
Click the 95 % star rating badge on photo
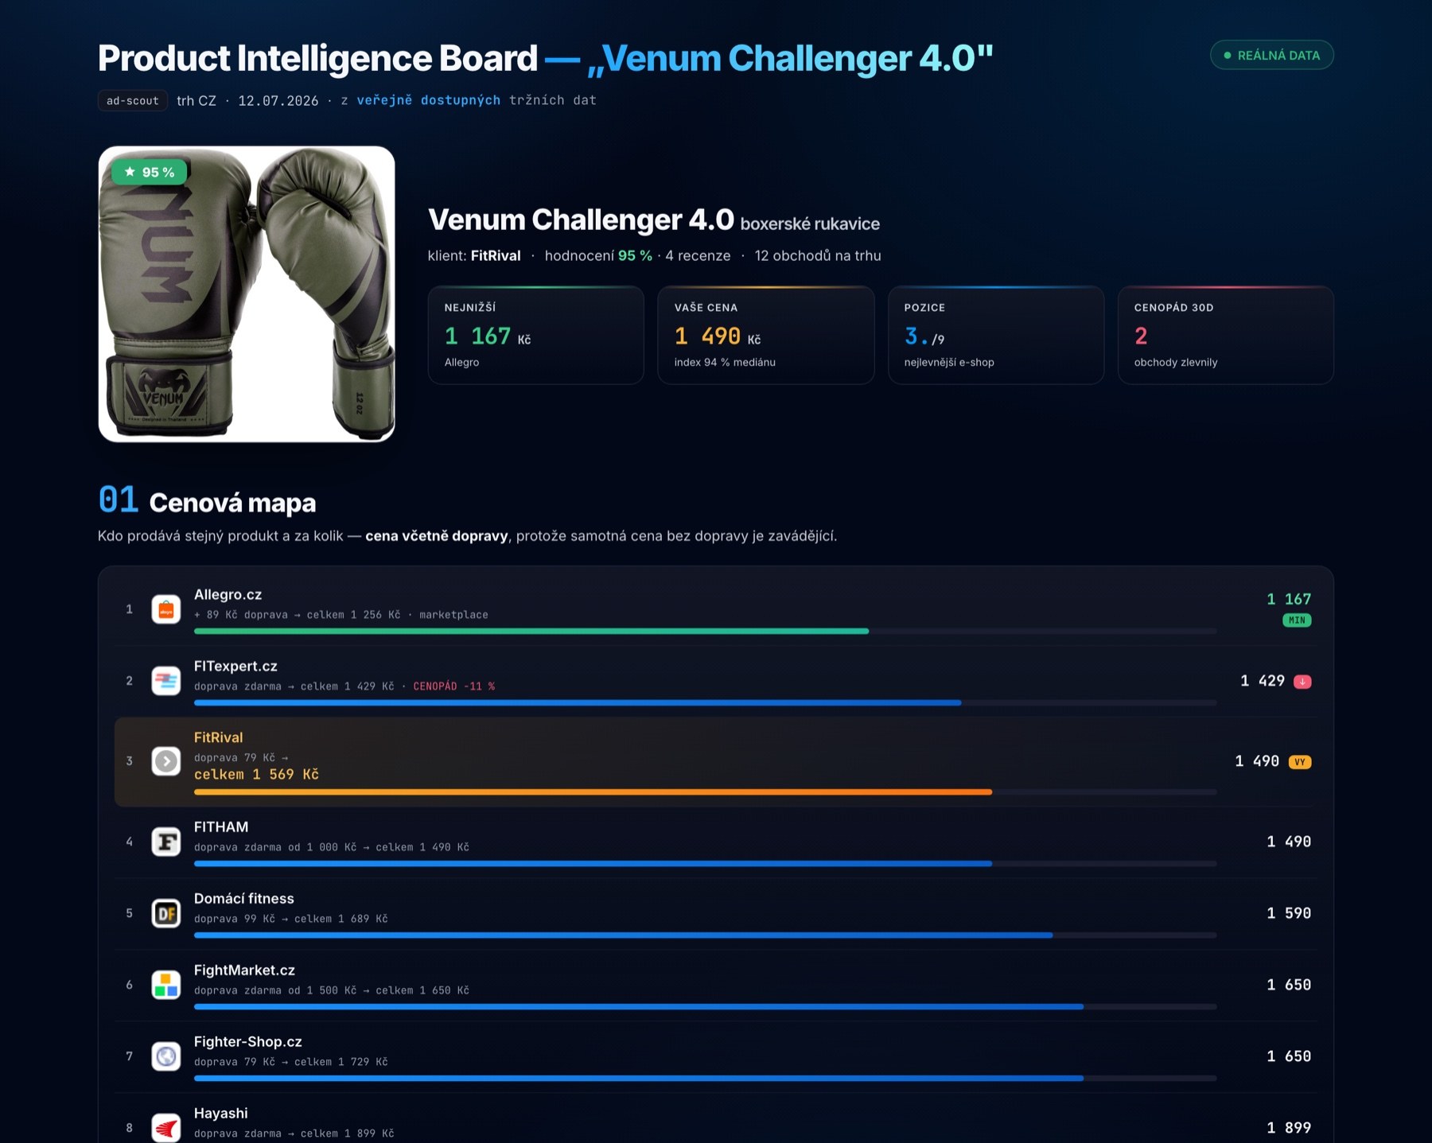pyautogui.click(x=150, y=172)
